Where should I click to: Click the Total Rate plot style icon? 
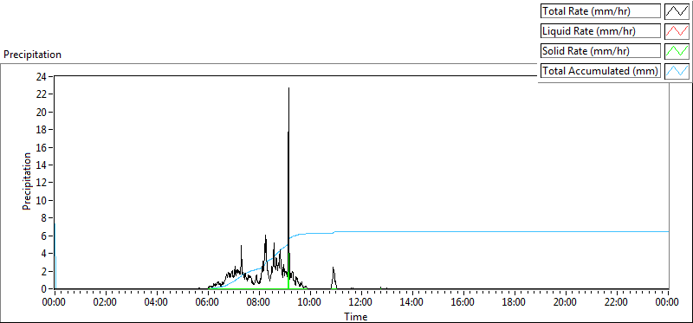677,11
